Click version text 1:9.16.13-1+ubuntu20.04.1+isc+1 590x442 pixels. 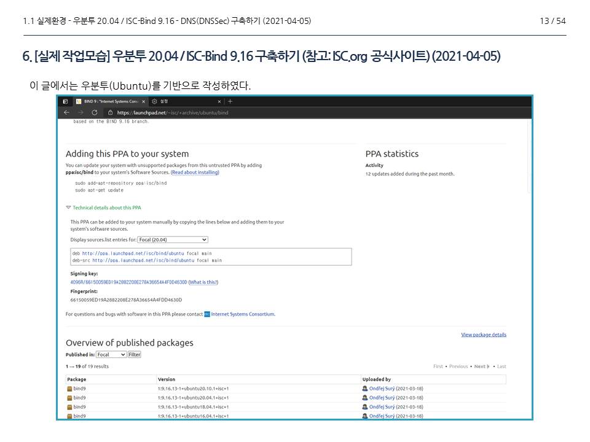[193, 398]
